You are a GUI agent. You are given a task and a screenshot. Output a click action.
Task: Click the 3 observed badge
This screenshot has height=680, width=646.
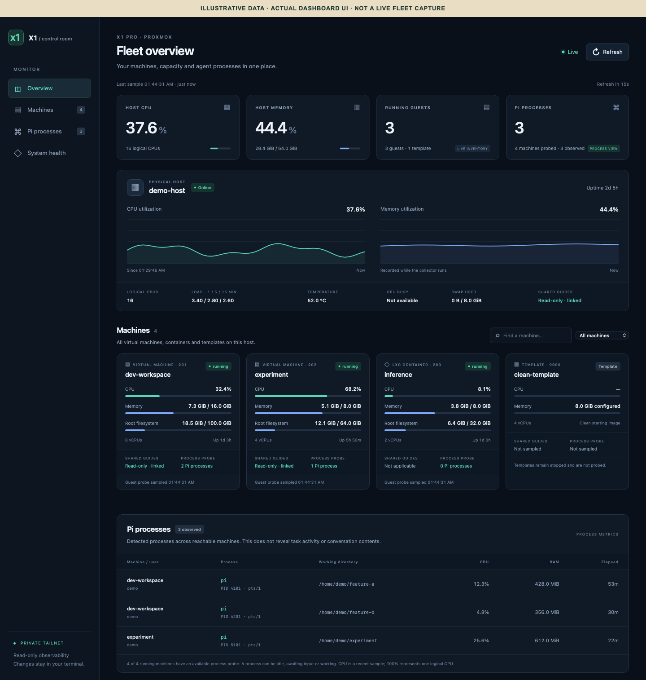click(x=189, y=530)
